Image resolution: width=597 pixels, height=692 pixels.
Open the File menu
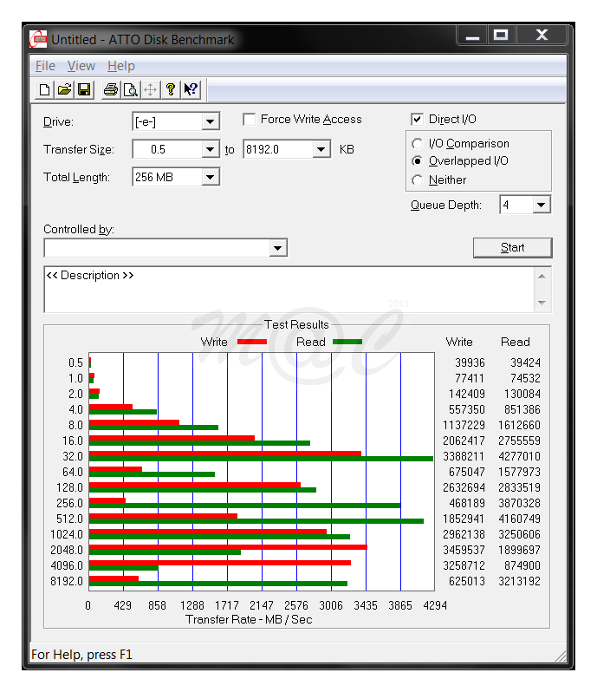pyautogui.click(x=45, y=66)
